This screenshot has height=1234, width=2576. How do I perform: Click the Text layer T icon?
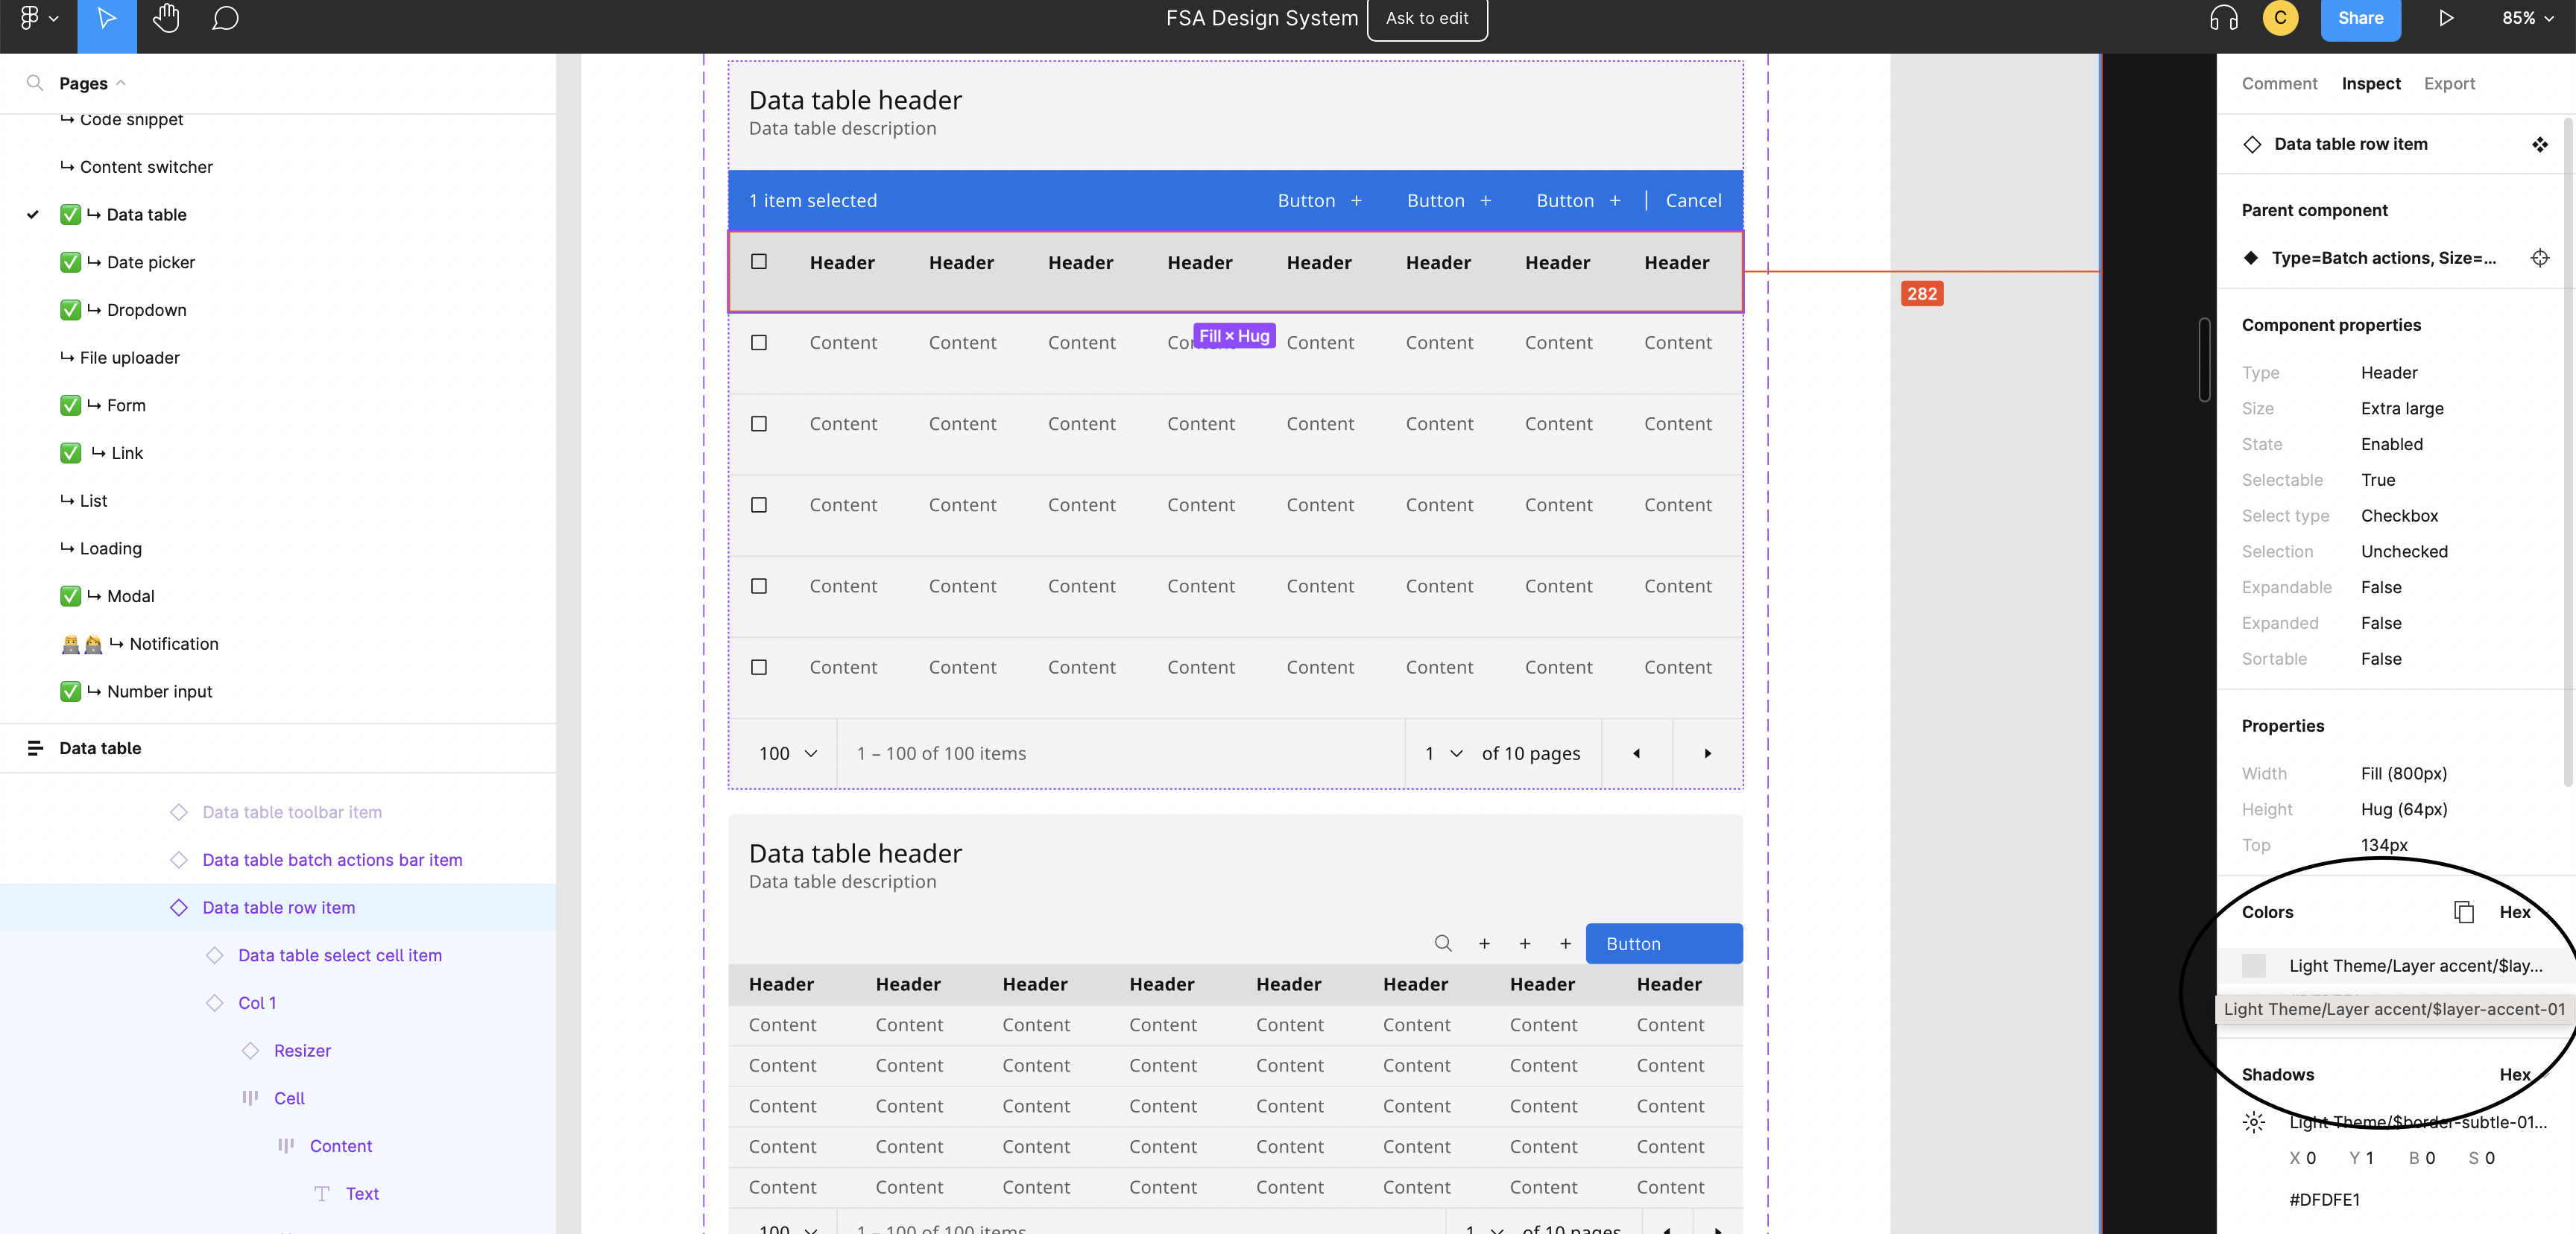322,1193
